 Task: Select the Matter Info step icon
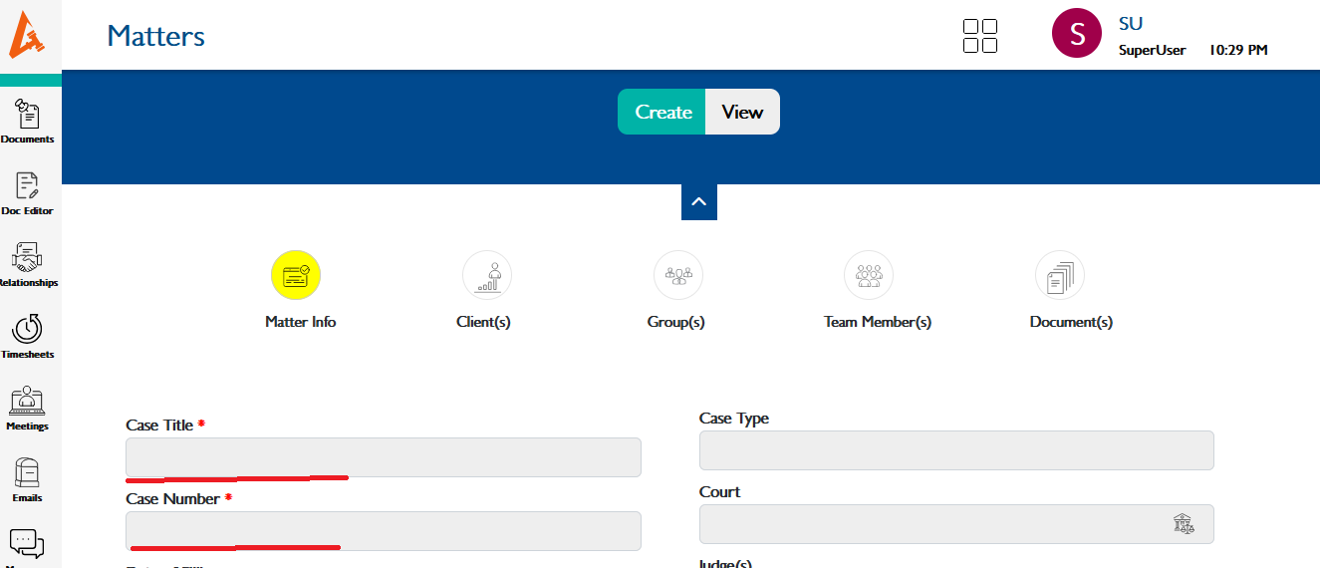pos(296,275)
